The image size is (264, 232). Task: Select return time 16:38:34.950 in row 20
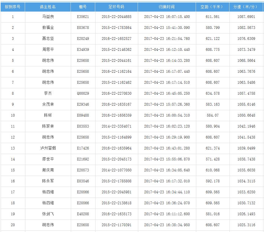167,225
